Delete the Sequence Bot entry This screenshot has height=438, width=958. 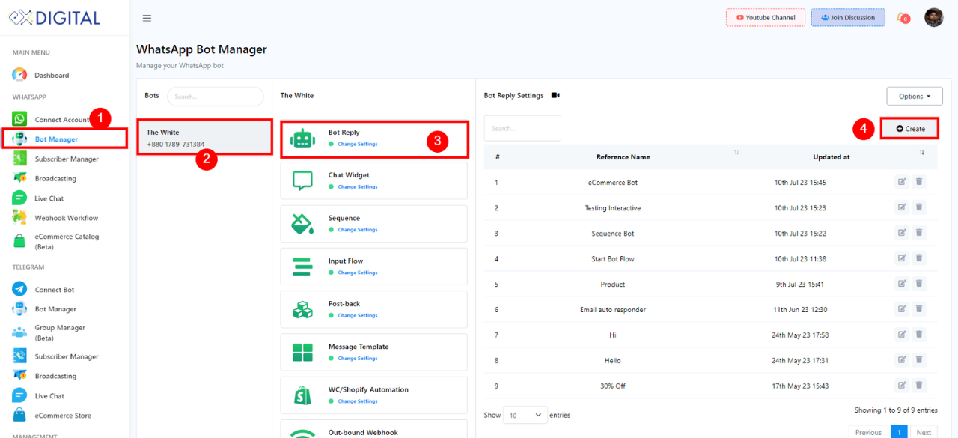coord(919,233)
